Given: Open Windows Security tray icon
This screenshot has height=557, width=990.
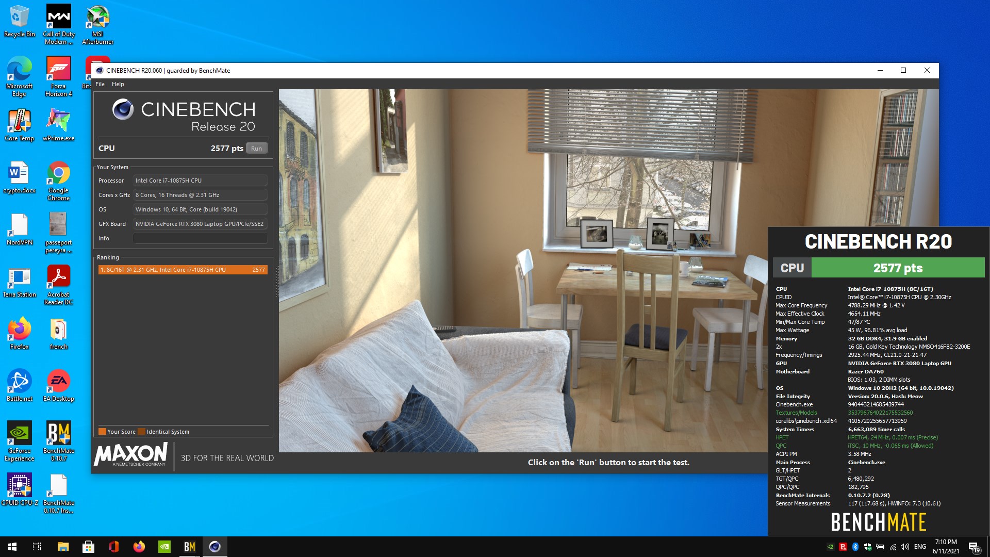Looking at the screenshot, I should coord(868,547).
